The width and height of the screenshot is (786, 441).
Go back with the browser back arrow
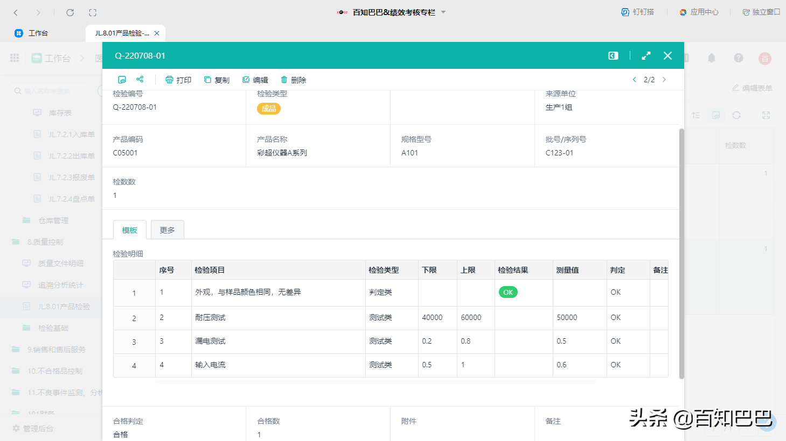16,12
